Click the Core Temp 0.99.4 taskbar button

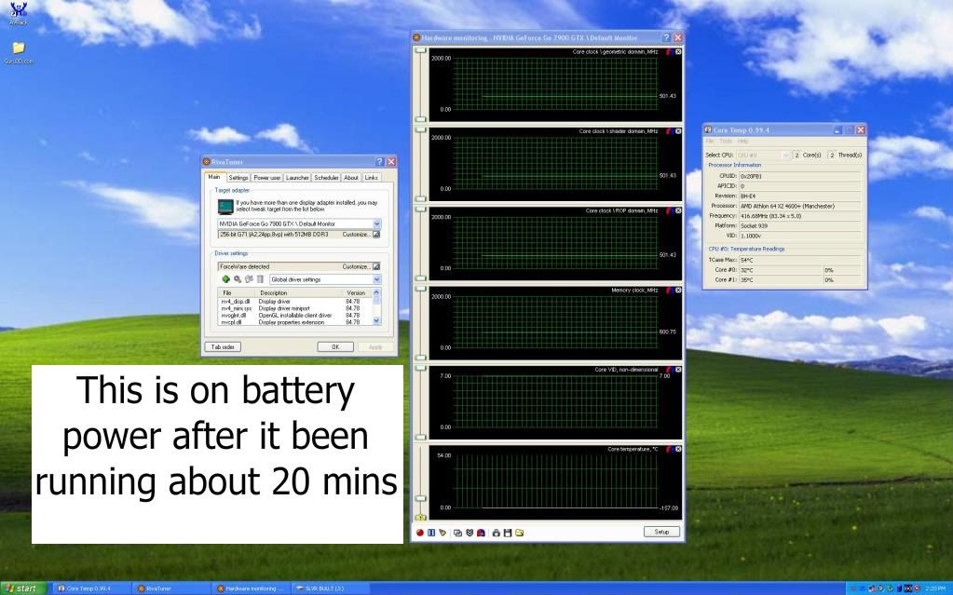91,588
